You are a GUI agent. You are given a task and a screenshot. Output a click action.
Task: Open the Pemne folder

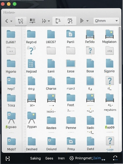tap(71, 120)
